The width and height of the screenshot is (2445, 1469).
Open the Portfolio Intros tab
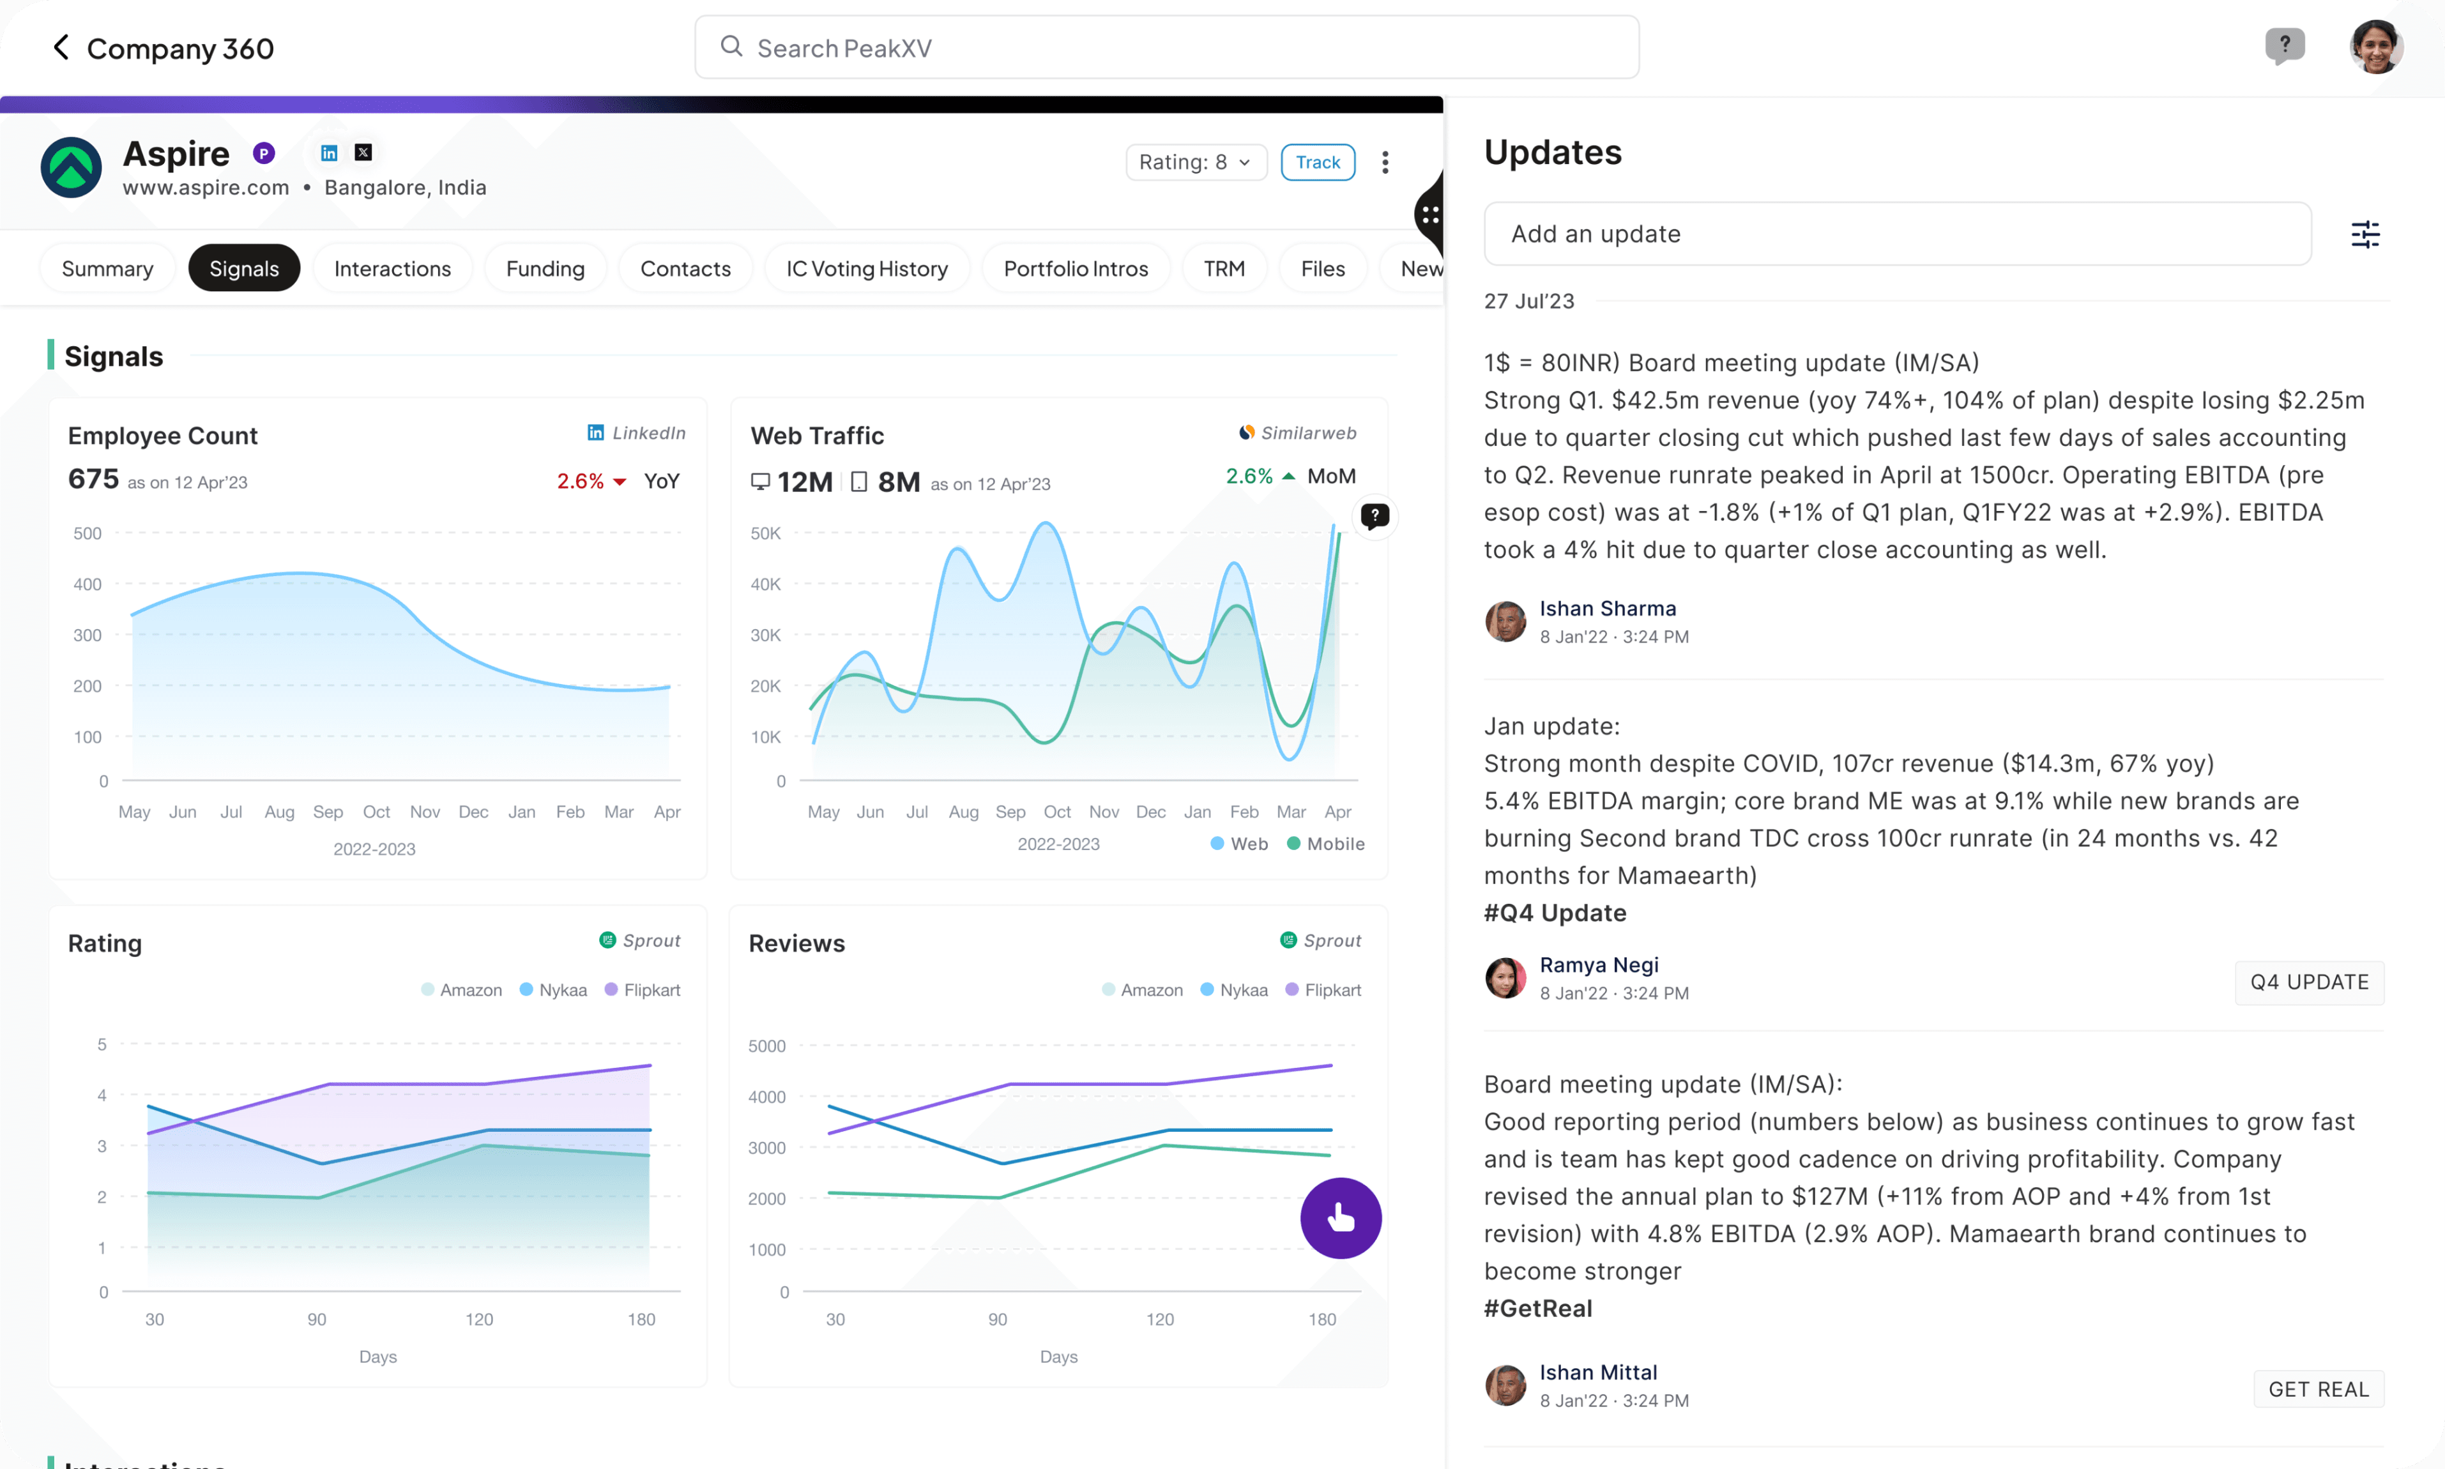coord(1076,268)
